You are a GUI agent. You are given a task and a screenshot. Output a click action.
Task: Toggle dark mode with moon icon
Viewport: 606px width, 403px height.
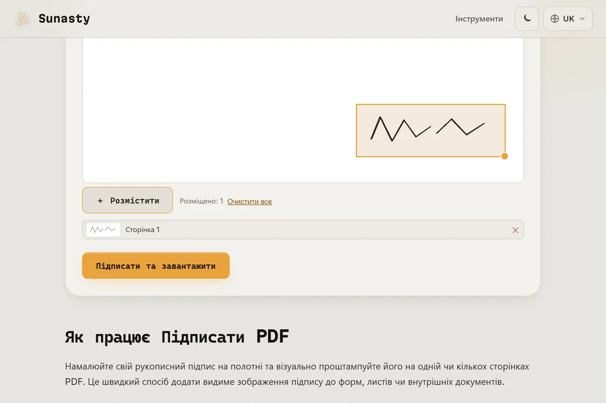526,19
